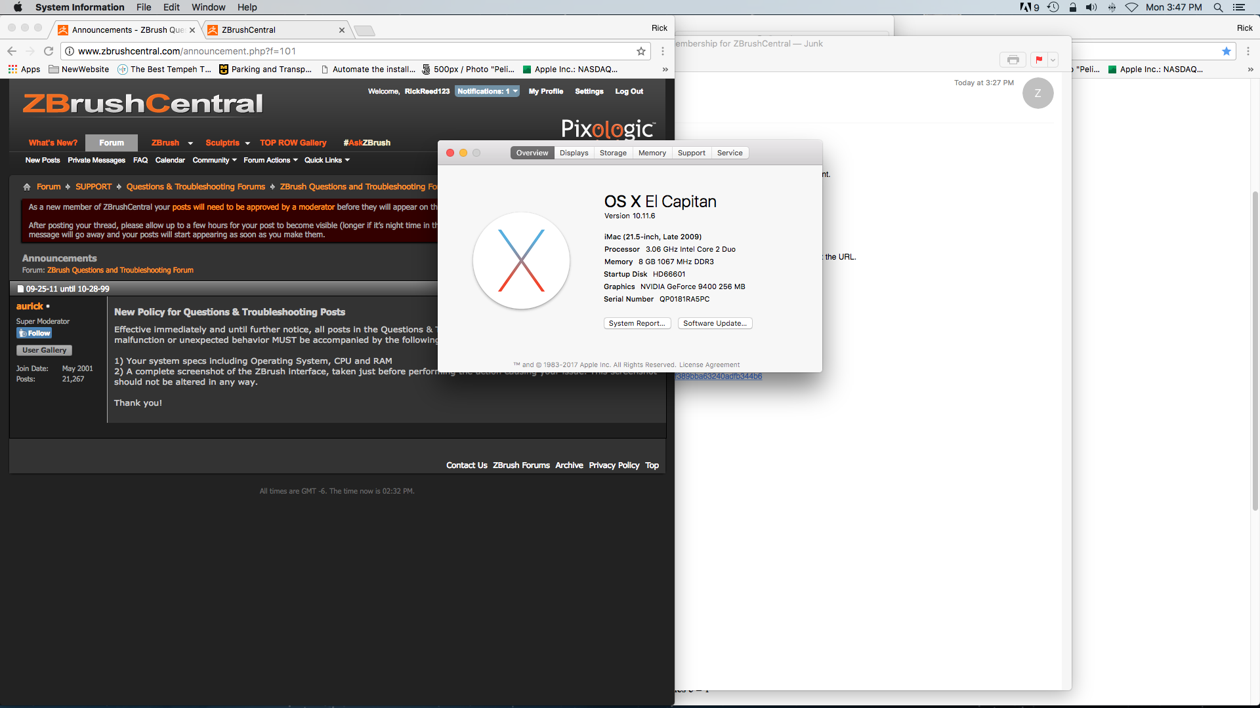Switch to the Storage tab
This screenshot has width=1260, height=708.
tap(613, 153)
